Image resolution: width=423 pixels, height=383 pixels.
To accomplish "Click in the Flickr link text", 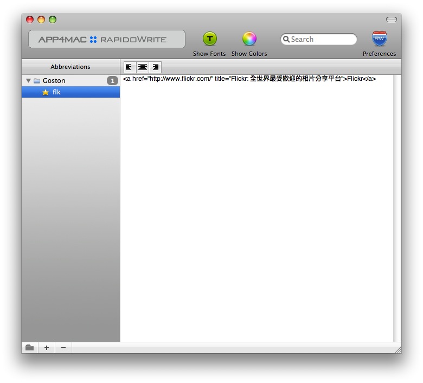I will point(249,79).
